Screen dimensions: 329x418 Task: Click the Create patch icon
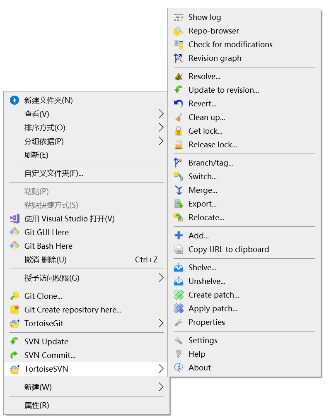[x=179, y=295]
